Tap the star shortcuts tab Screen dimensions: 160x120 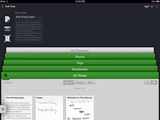click(x=3, y=109)
